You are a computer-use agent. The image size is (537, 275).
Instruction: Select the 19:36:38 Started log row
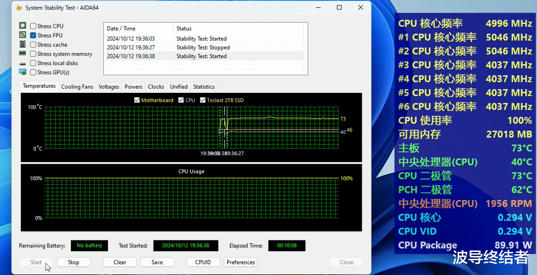pyautogui.click(x=204, y=56)
